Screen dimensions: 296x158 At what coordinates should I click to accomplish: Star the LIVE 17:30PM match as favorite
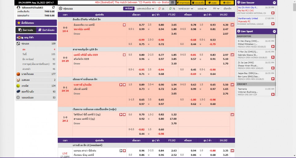(x=124, y=151)
